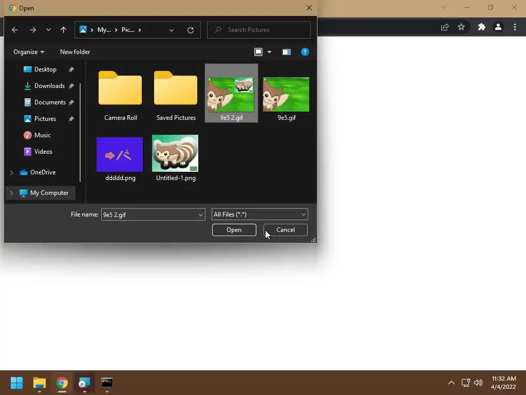Open dialog help question mark
Viewport: 526px width, 395px height.
click(305, 52)
